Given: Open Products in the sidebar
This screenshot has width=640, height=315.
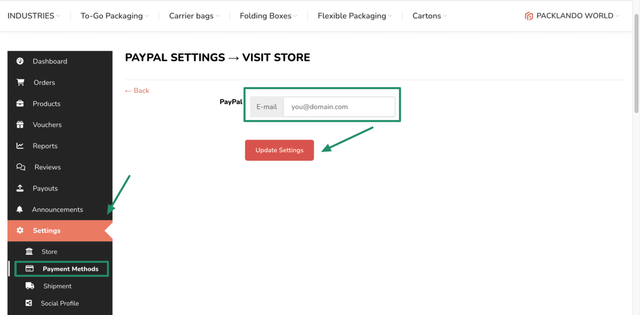Looking at the screenshot, I should pos(60,104).
